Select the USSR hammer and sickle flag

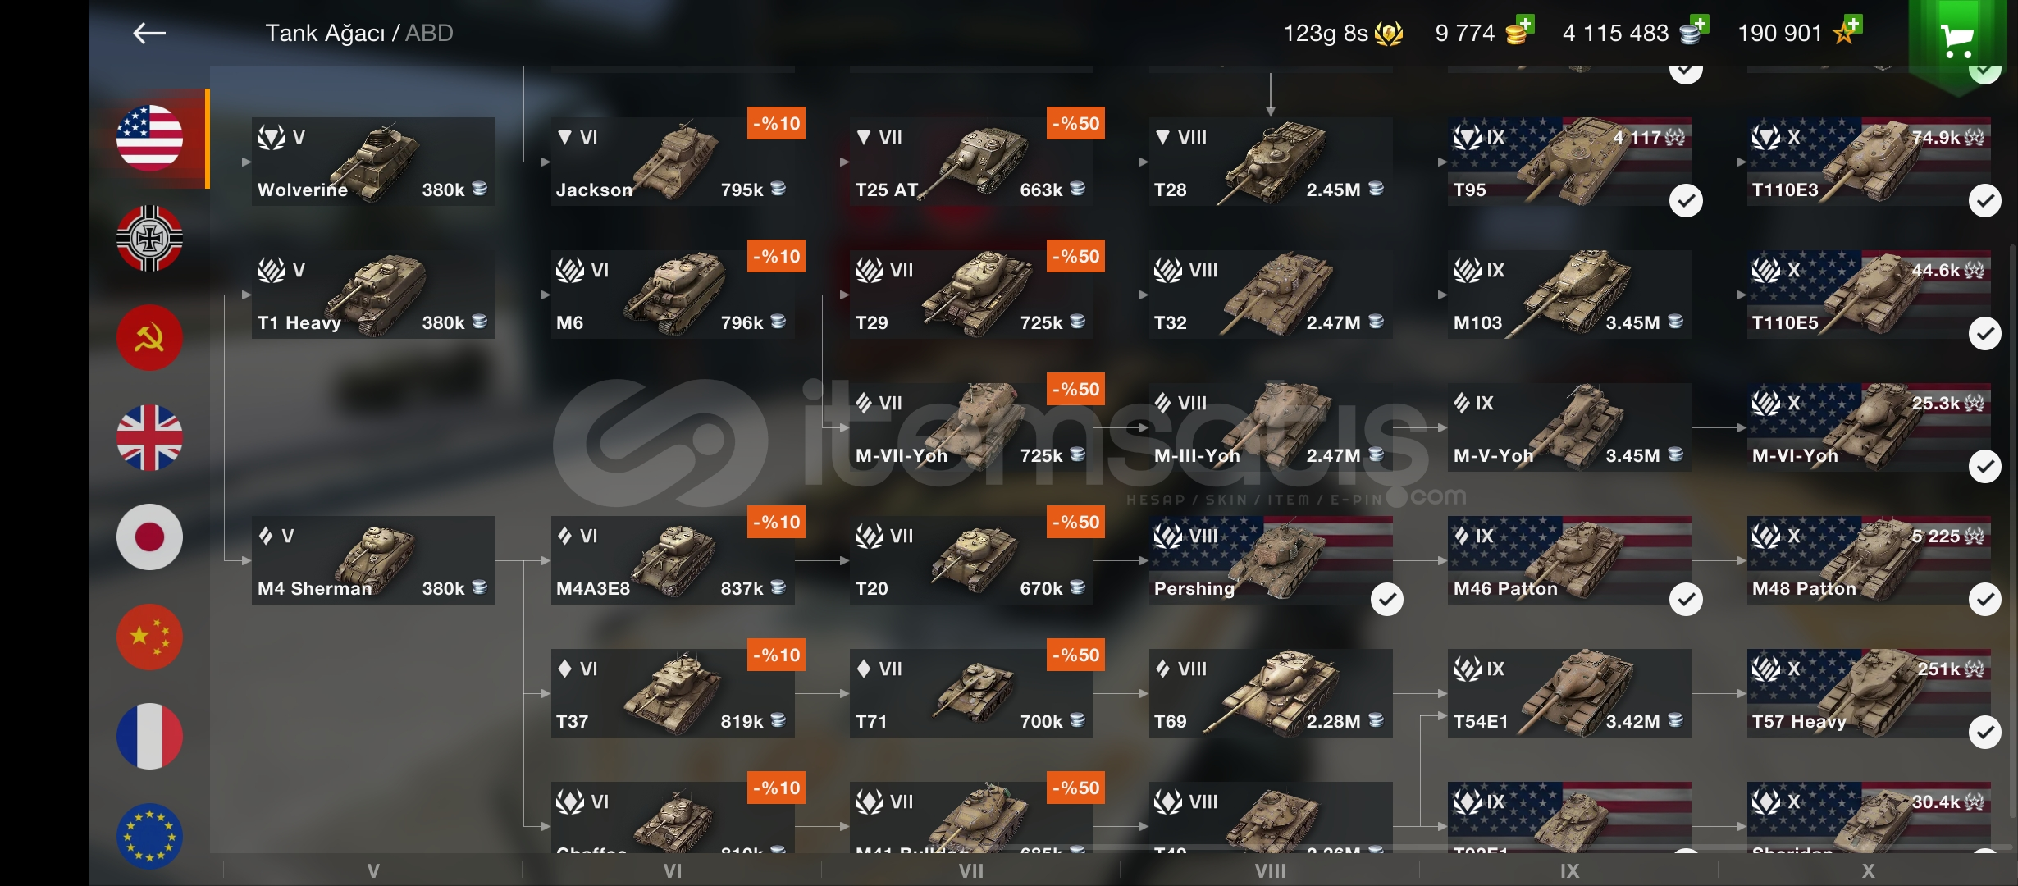coord(149,338)
